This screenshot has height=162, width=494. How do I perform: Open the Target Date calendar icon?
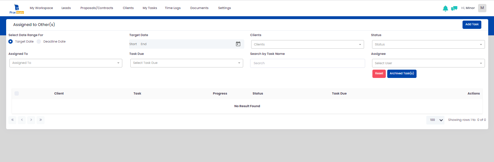click(238, 44)
